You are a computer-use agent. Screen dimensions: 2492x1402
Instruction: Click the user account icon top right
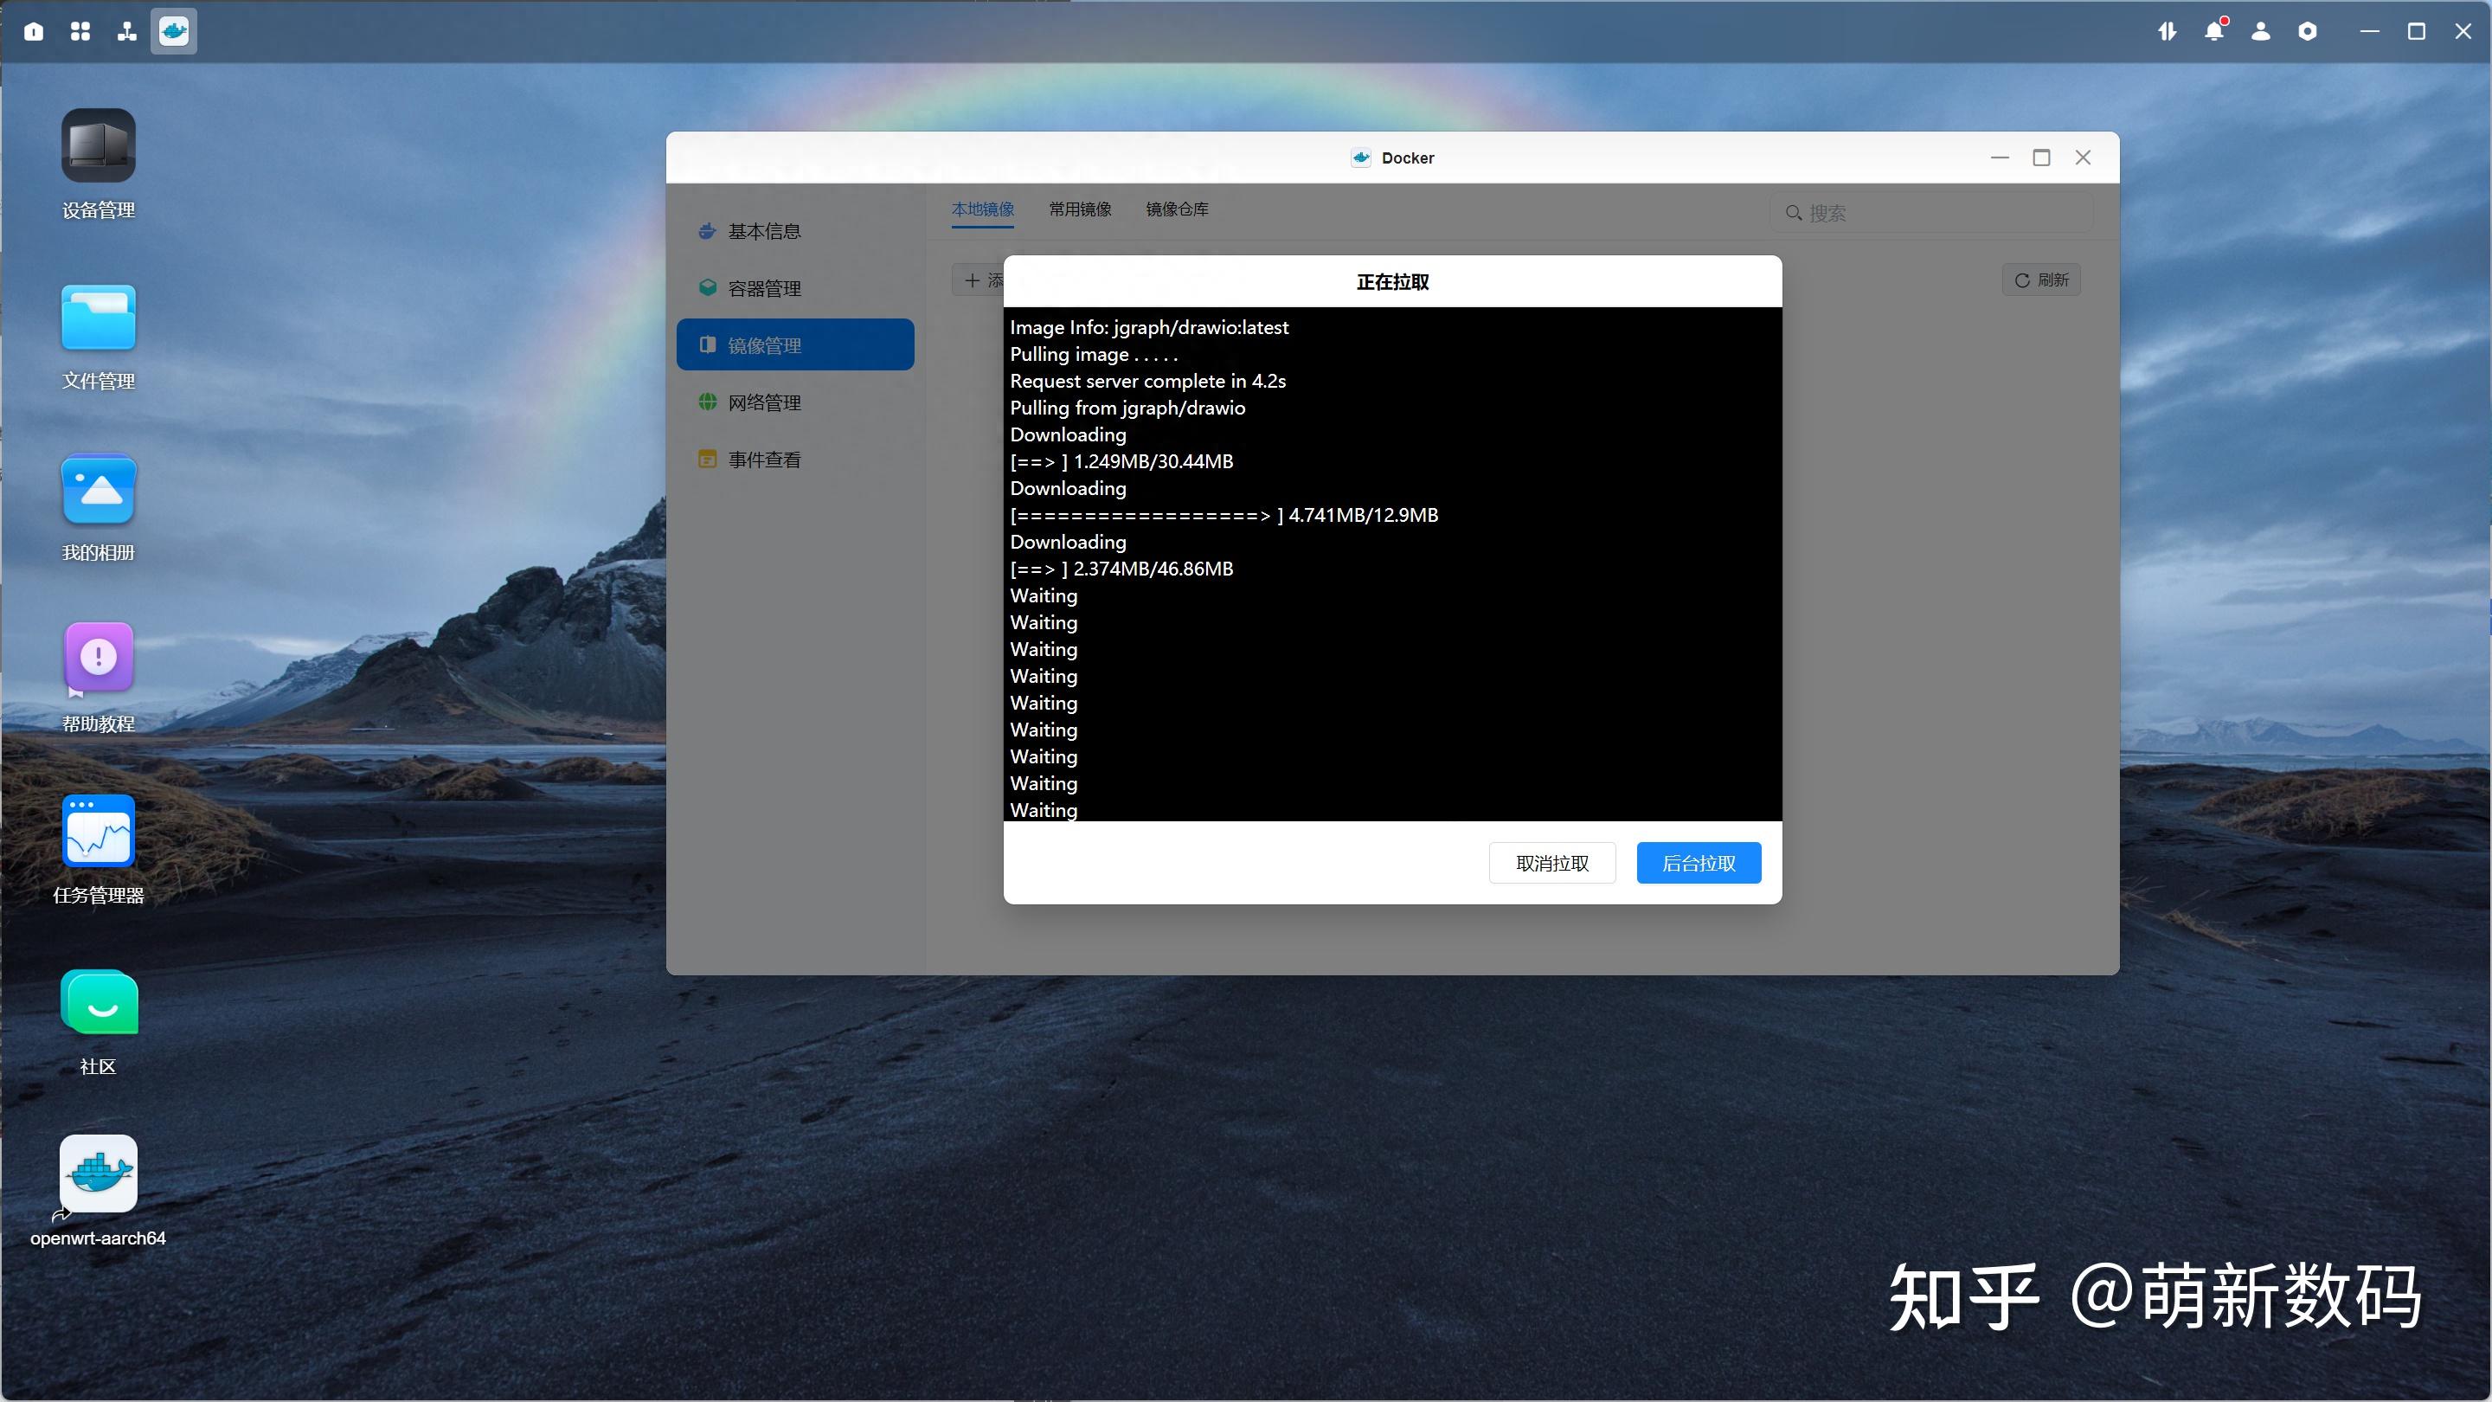[2261, 30]
